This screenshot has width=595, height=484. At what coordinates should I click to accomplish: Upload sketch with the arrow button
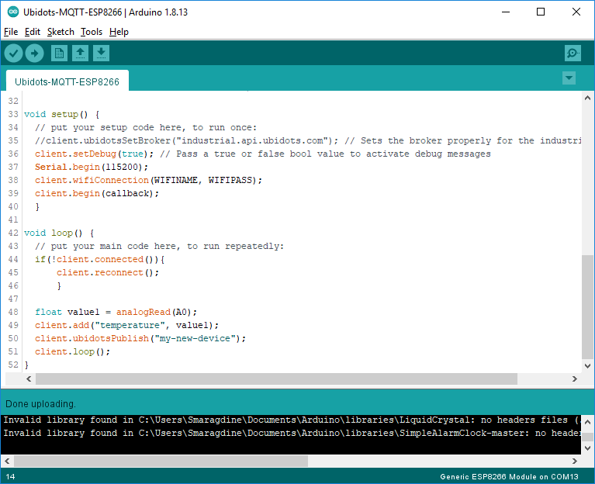[x=35, y=54]
